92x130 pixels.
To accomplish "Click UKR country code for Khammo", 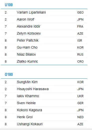I will pos(80,96).
